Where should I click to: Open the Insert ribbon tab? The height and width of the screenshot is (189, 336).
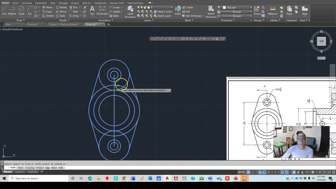pyautogui.click(x=15, y=3)
